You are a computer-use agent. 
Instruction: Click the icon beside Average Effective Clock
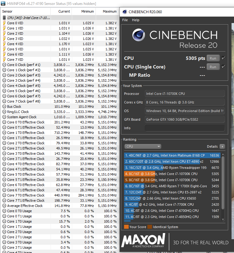pos(4,206)
